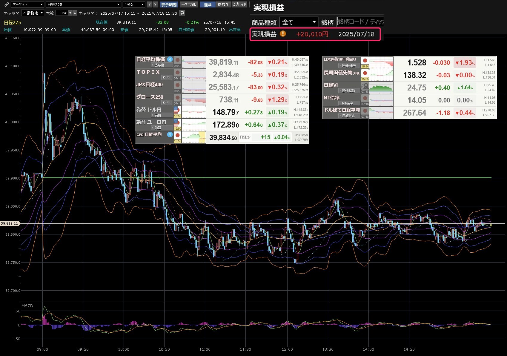Click the 出来高 label in quote header
This screenshot has width=507, height=356.
click(235, 30)
